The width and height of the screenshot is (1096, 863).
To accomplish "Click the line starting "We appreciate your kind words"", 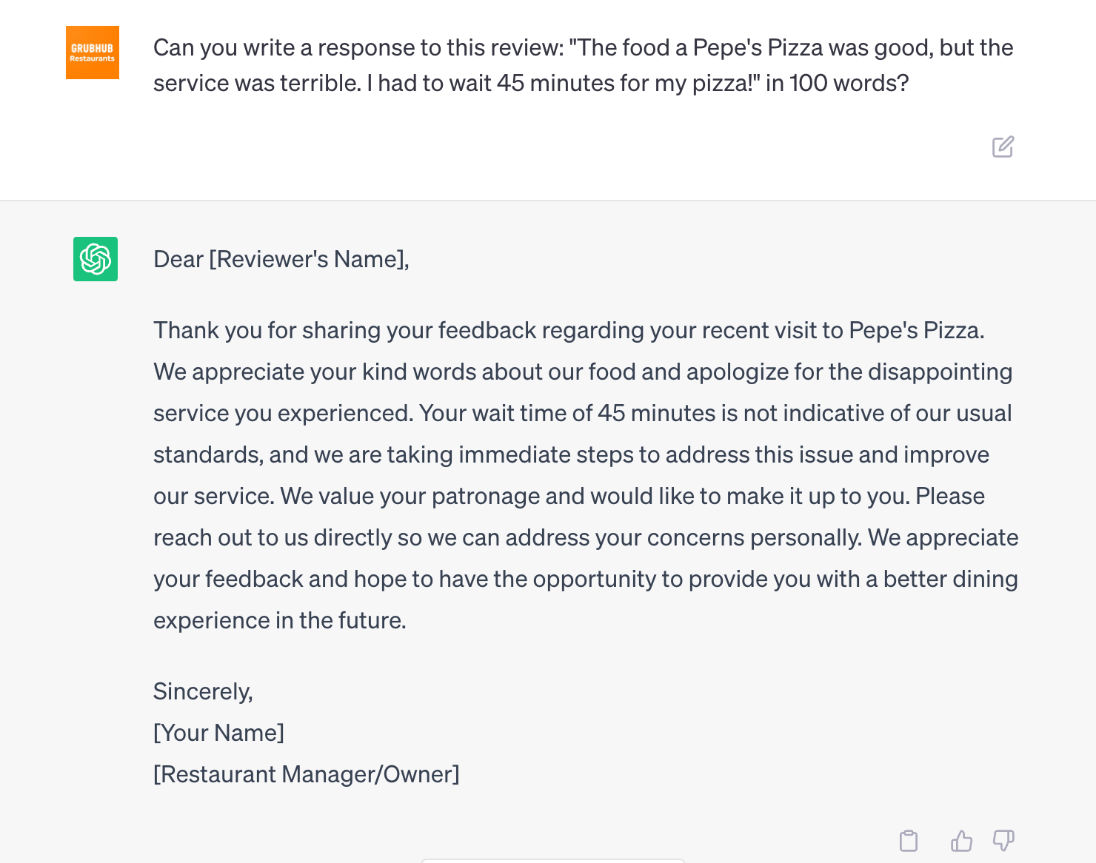I will point(583,372).
